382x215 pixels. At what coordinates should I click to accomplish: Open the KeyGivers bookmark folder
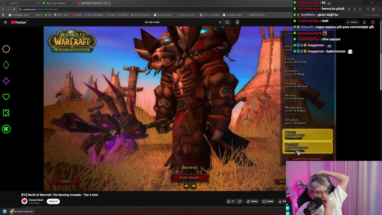123,15
